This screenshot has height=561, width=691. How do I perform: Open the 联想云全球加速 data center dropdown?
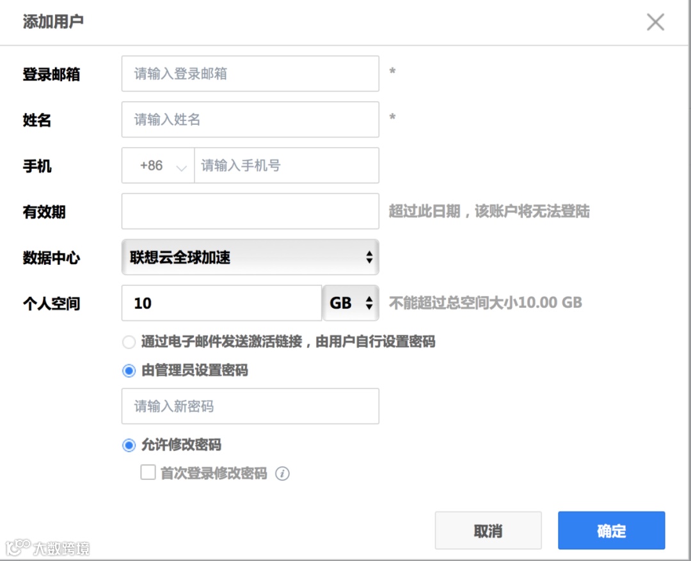[250, 257]
